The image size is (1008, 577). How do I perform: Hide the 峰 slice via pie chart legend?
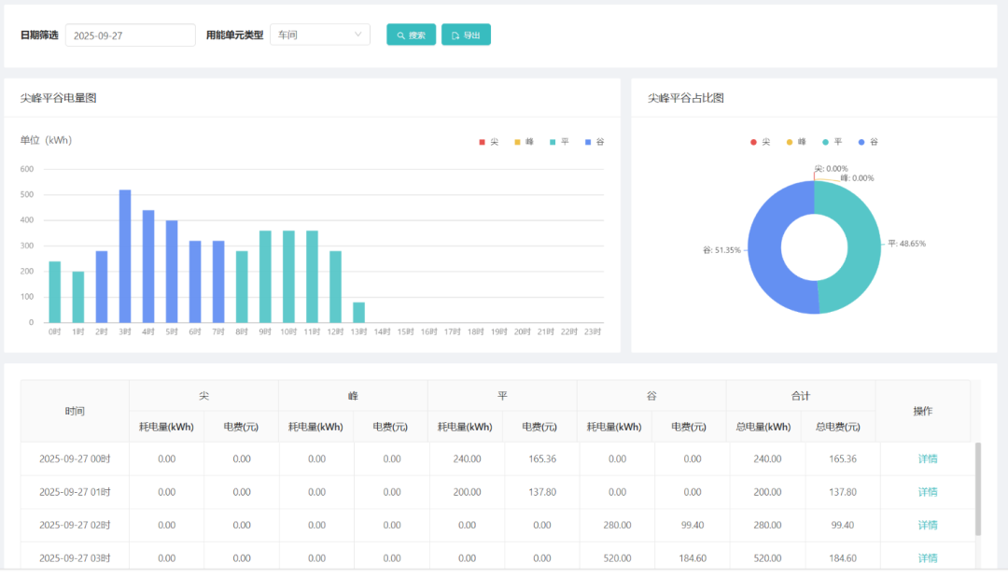(x=796, y=142)
